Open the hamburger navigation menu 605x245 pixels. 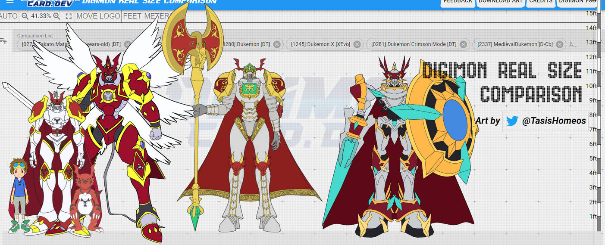coord(9,2)
